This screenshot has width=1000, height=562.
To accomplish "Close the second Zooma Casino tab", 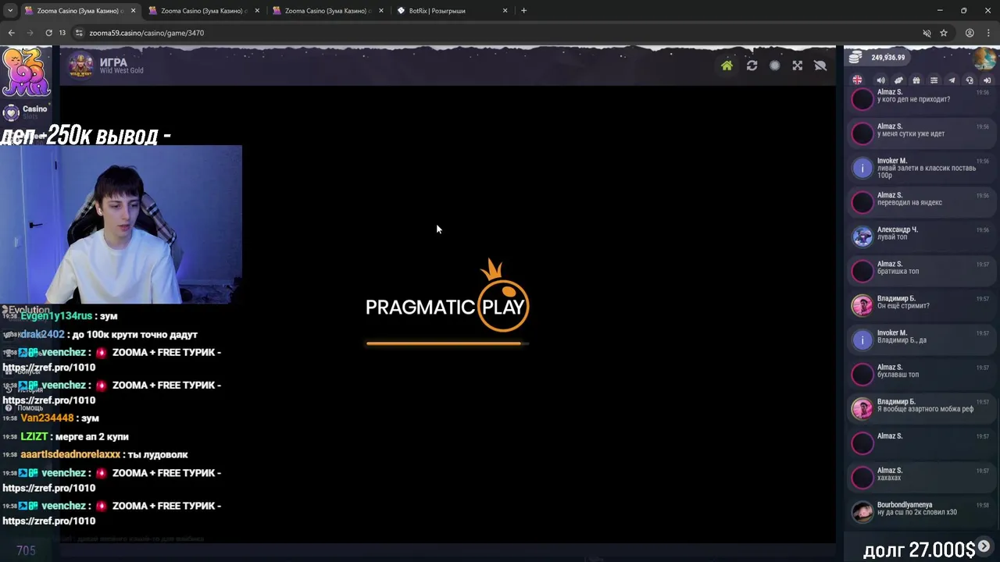I will pos(257,11).
